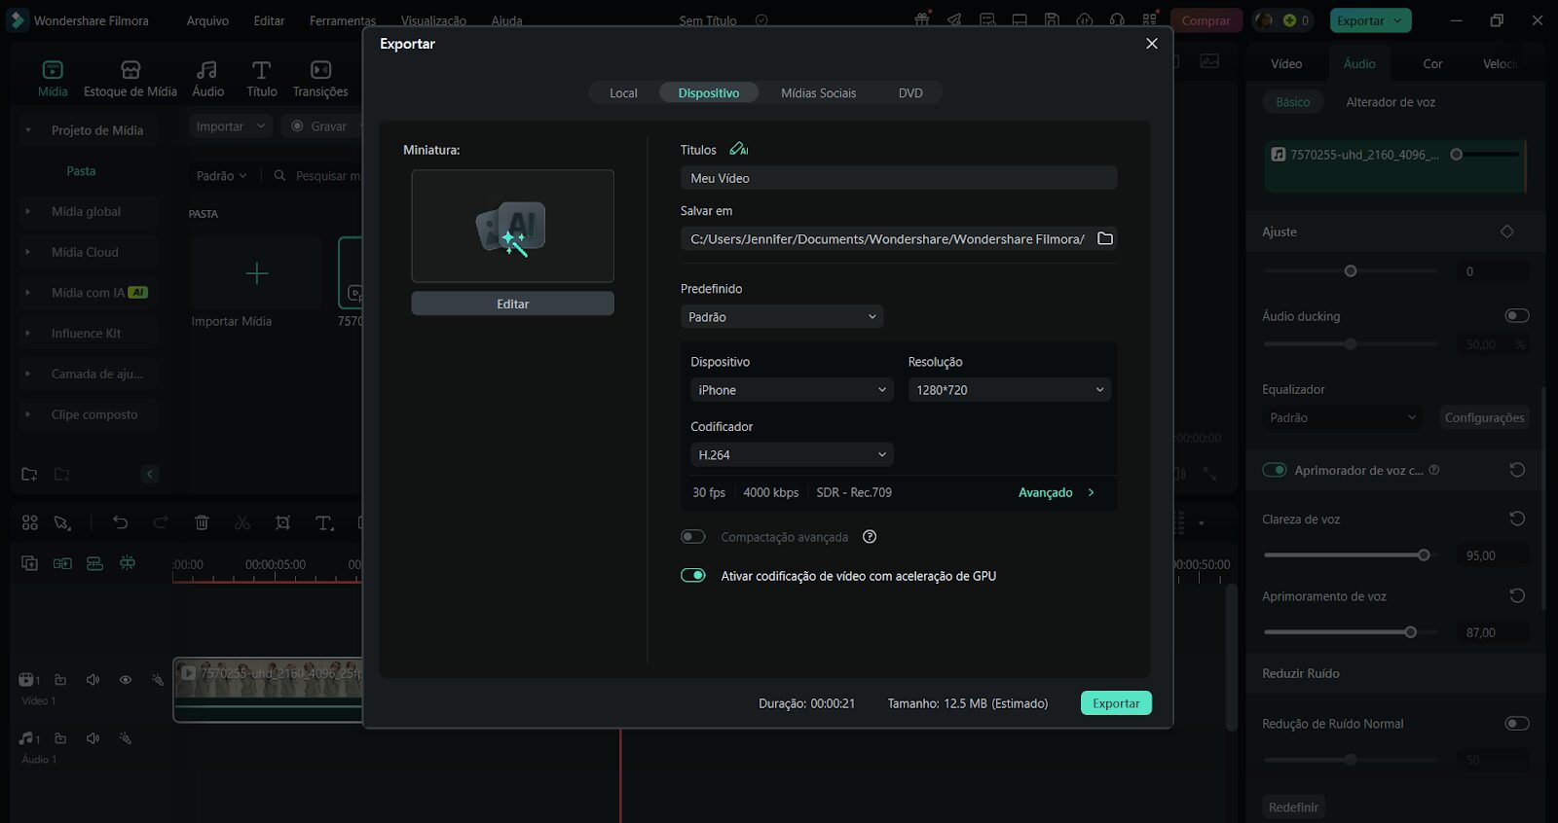The width and height of the screenshot is (1558, 823).
Task: Select the Título tool in toolbar
Action: pos(261,79)
